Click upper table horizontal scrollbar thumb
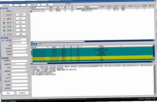 tap(59, 42)
